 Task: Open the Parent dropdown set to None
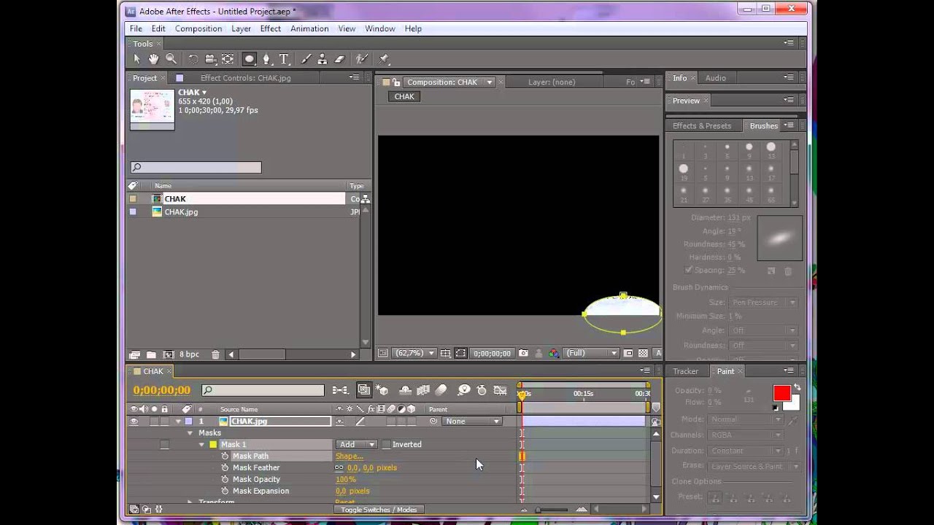point(473,421)
